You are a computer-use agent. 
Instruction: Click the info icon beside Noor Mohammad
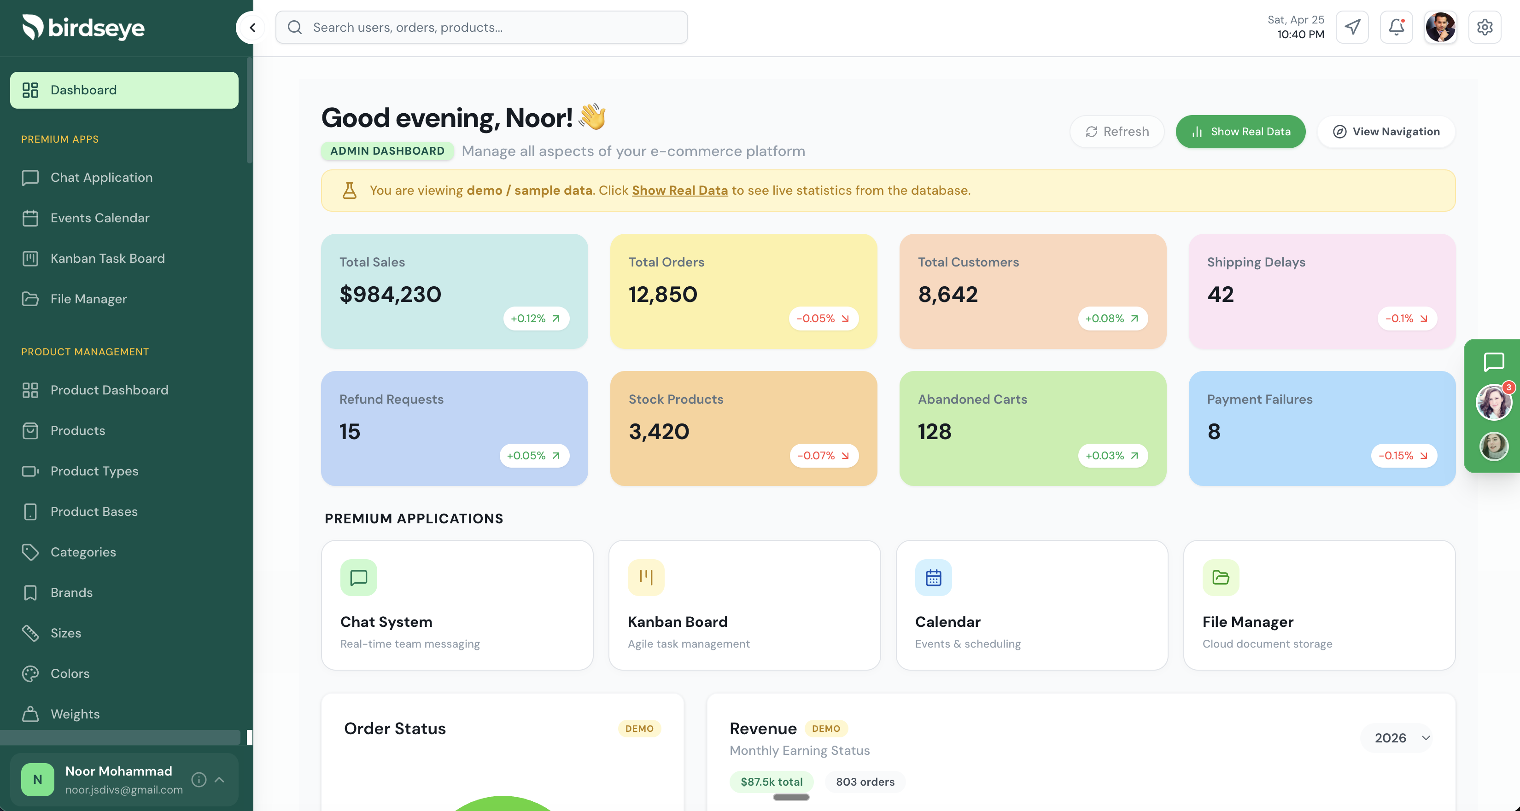[199, 780]
